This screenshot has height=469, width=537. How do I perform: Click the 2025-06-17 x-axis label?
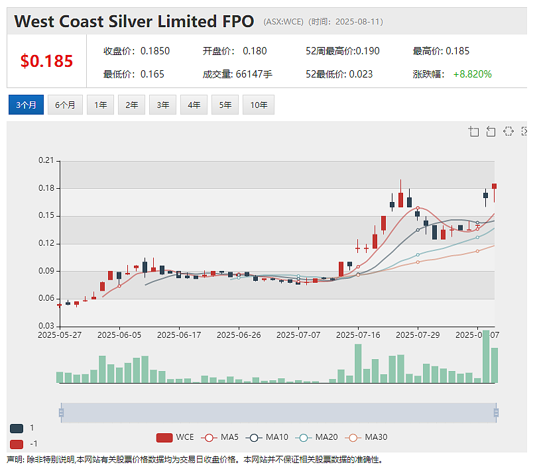point(179,335)
